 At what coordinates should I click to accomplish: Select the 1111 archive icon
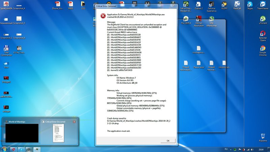coord(83,5)
